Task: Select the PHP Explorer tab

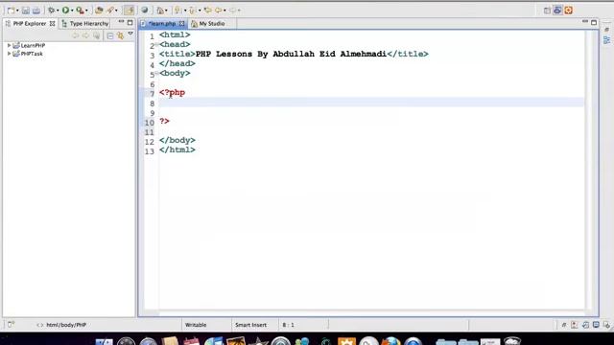Action: [x=30, y=23]
